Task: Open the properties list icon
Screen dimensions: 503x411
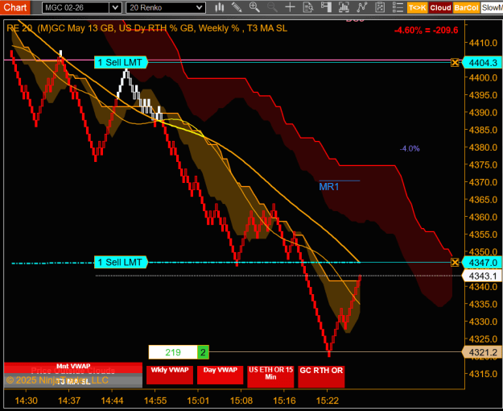Action: click(x=398, y=7)
